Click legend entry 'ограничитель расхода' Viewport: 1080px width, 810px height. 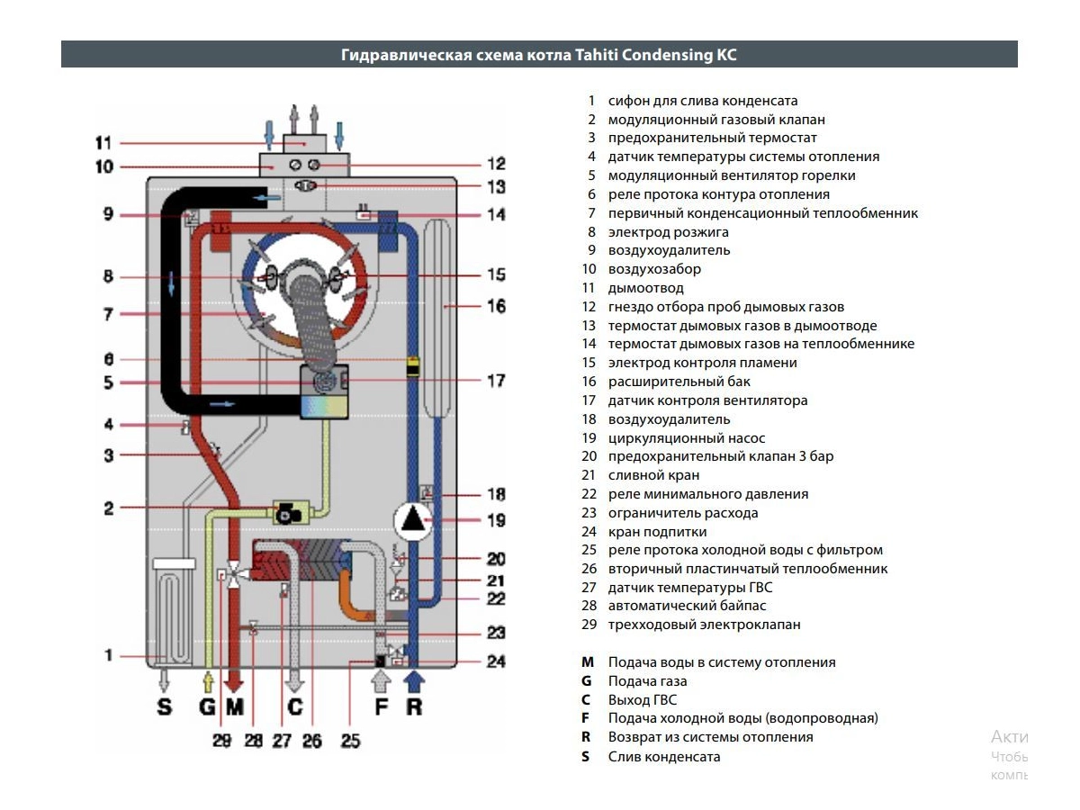(x=683, y=513)
